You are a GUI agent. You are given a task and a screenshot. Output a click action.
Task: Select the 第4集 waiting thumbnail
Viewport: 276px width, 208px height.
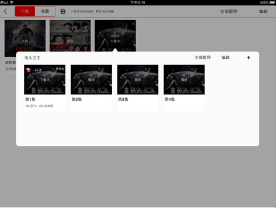click(x=184, y=80)
